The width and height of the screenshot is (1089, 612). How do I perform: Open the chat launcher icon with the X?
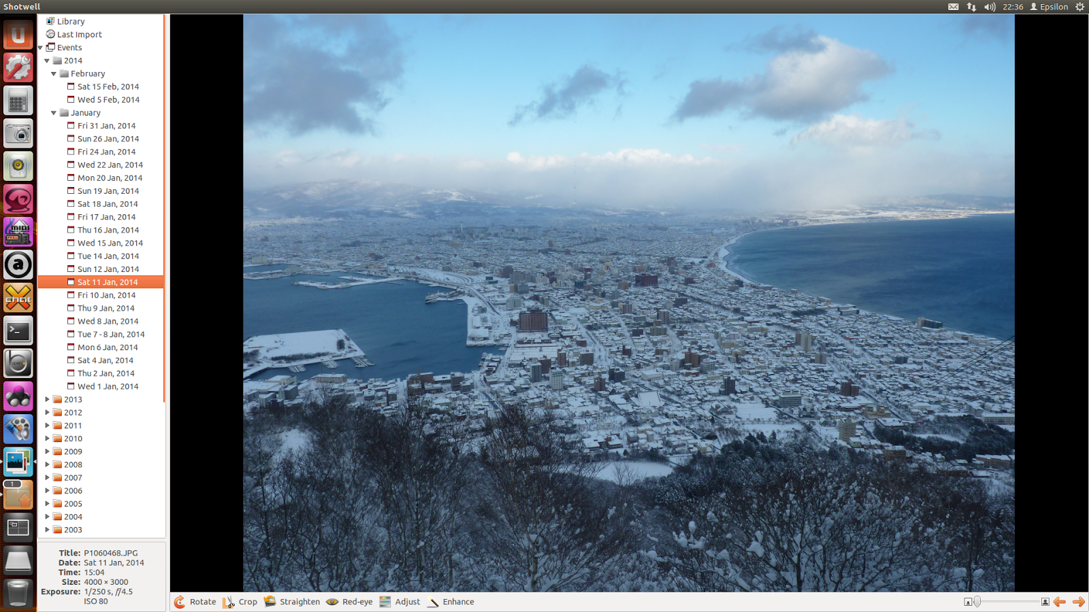click(x=18, y=298)
